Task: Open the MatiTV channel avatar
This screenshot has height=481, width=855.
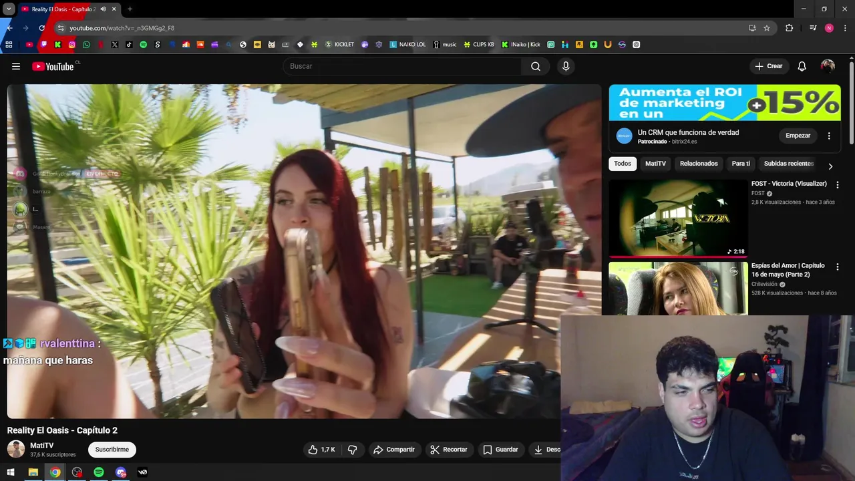Action: click(16, 450)
